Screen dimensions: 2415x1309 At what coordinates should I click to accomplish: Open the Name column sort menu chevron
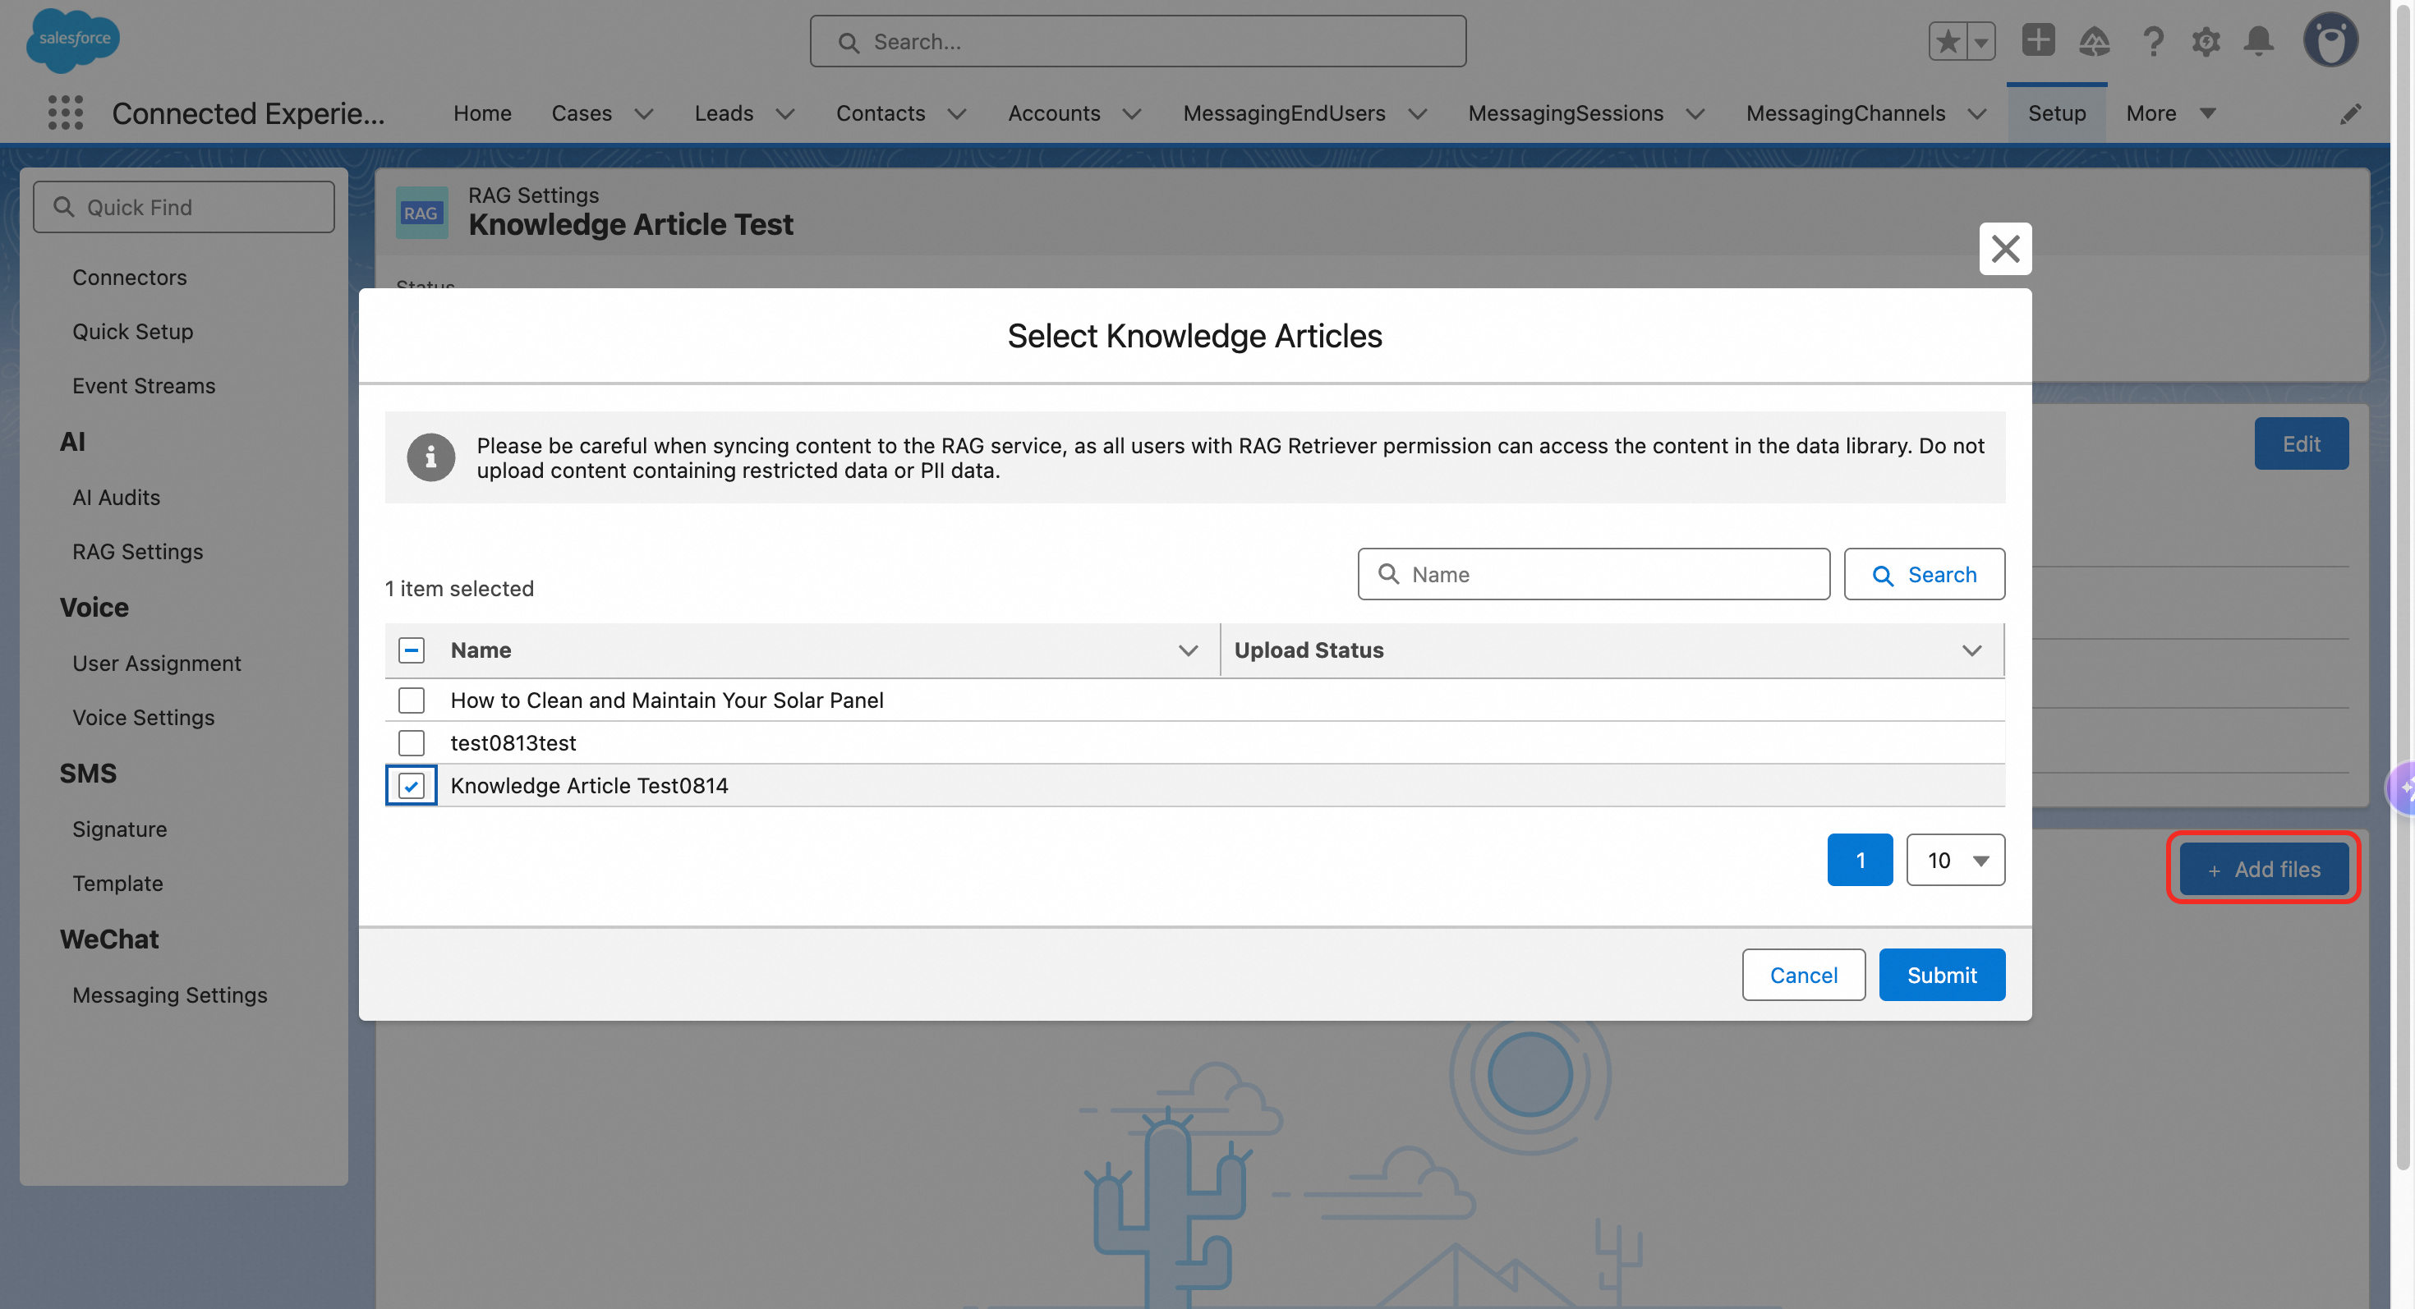(x=1189, y=650)
